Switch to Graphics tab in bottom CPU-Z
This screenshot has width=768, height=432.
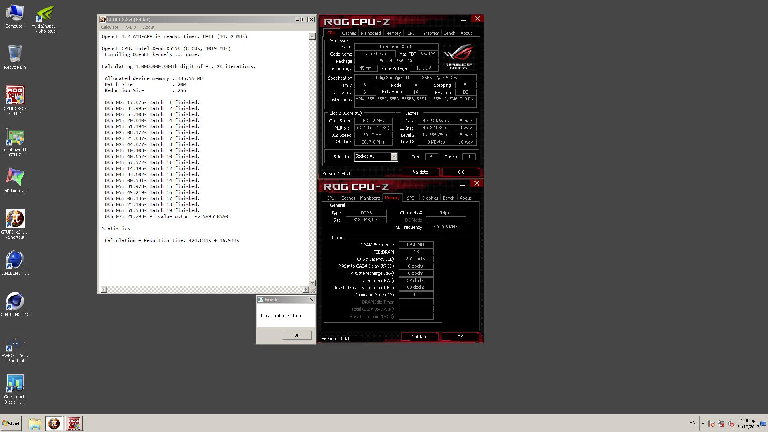(x=430, y=198)
